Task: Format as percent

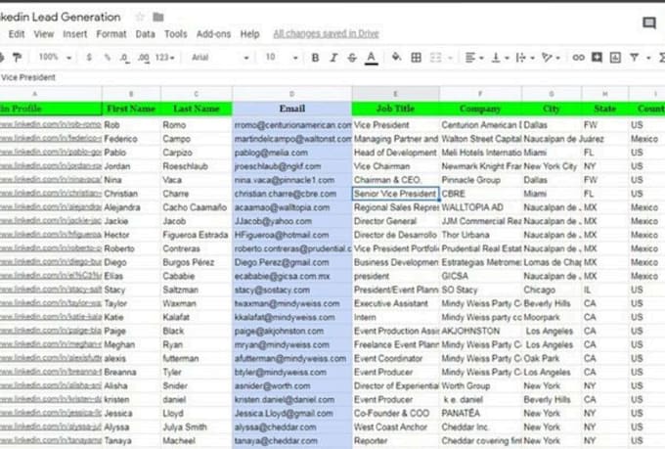Action: [x=108, y=57]
